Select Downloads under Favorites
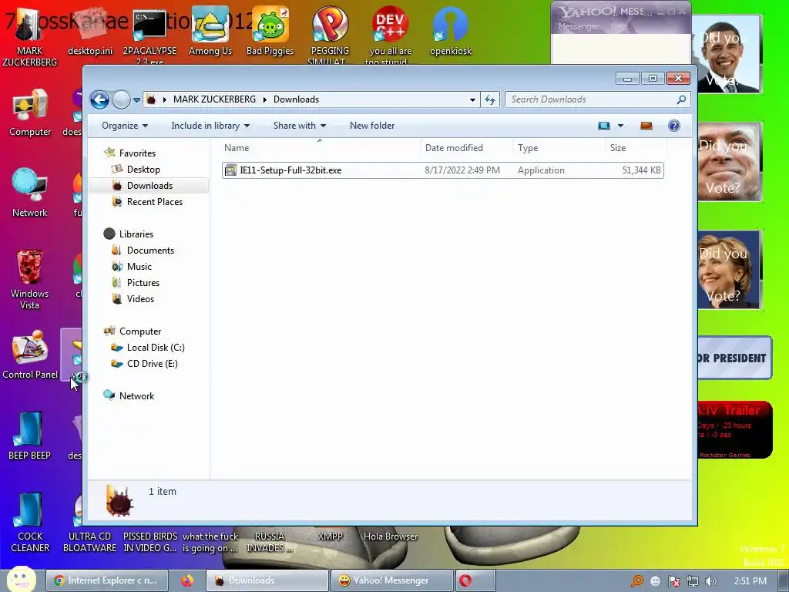The image size is (789, 592). coord(149,186)
